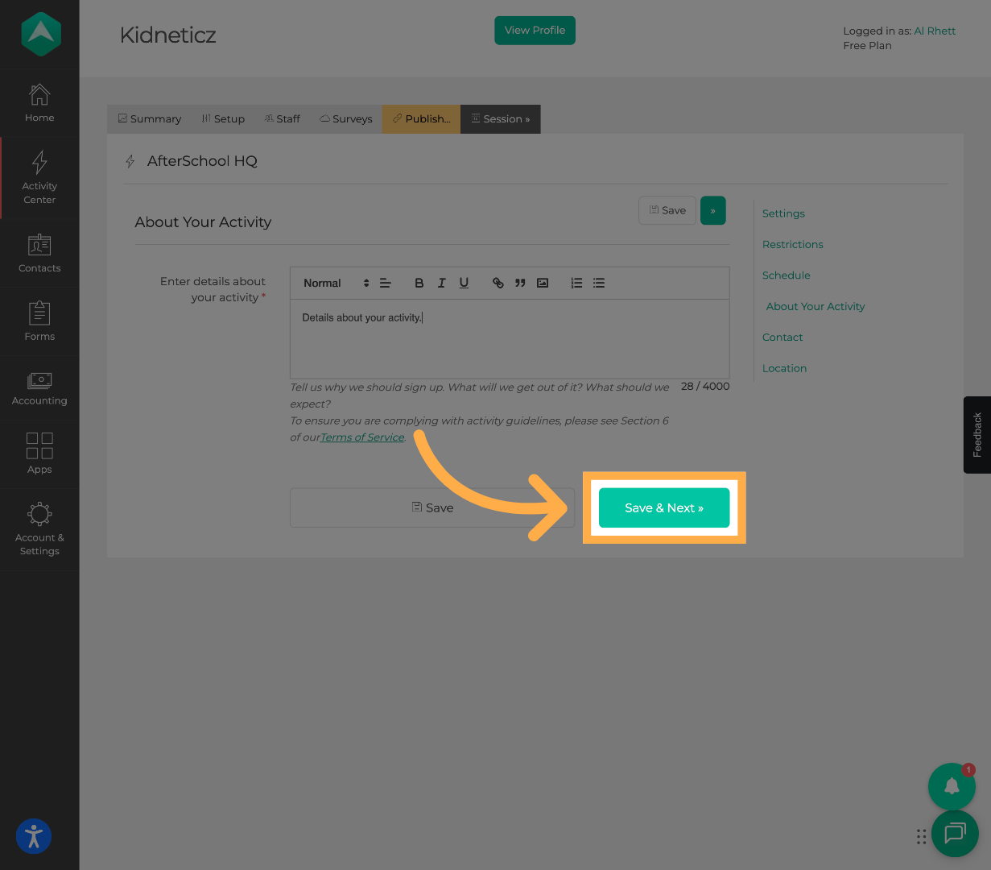This screenshot has height=870, width=991.
Task: Apply underline formatting in editor
Action: [464, 283]
